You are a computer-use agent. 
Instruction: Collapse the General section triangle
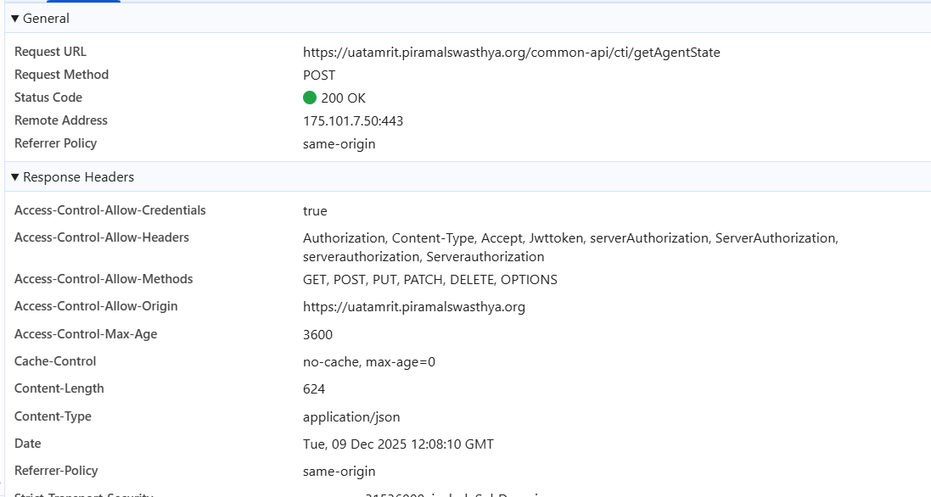point(15,19)
